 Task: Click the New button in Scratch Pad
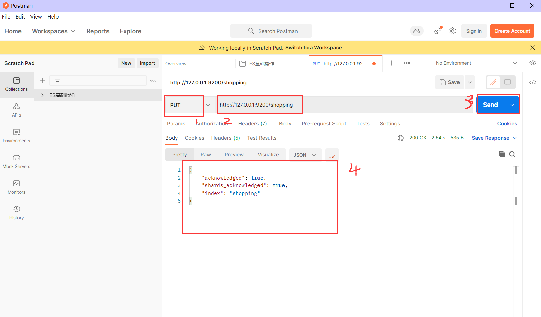coord(126,63)
